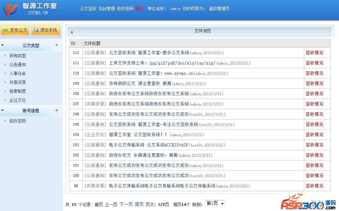Click the 发布公文 button
Image resolution: width=339 pixels, height=211 pixels.
(15, 30)
